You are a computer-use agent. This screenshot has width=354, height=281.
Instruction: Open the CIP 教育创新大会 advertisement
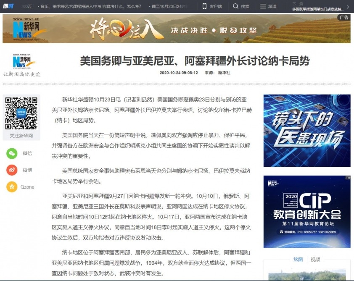click(306, 211)
